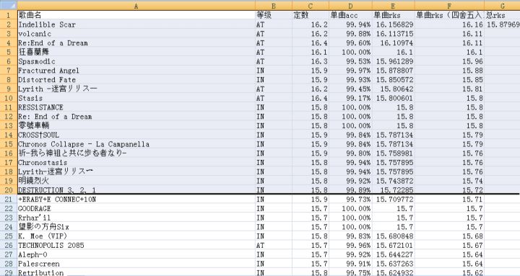Select the cell volcanic
This screenshot has width=520, height=276.
(136, 33)
